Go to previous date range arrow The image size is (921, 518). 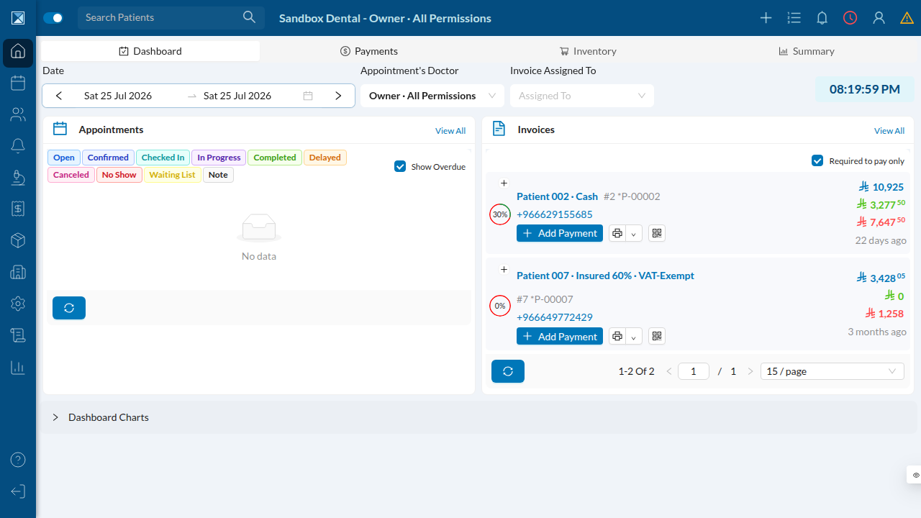click(x=59, y=96)
